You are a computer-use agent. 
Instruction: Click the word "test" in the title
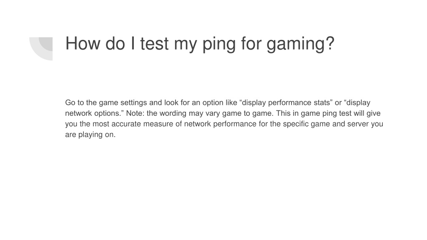154,43
